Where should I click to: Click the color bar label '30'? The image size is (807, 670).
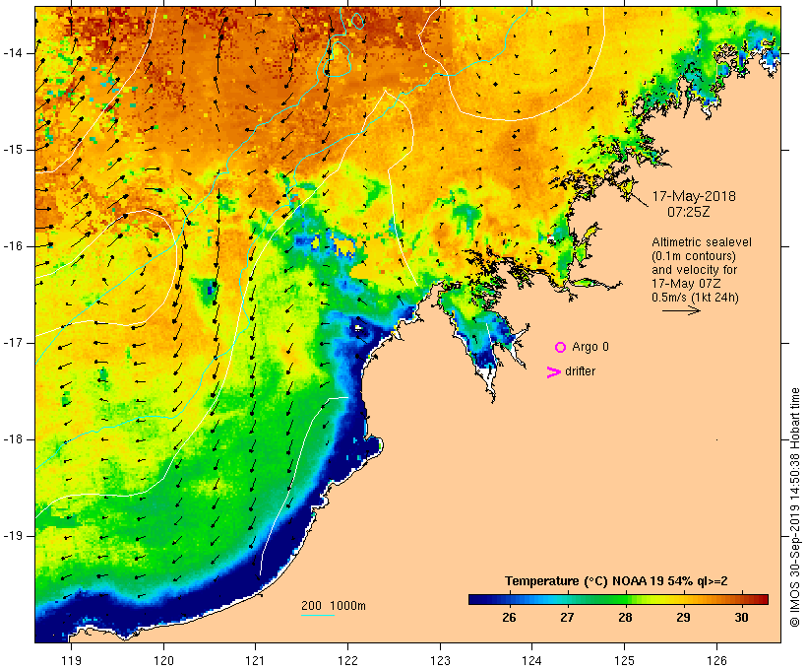(741, 617)
